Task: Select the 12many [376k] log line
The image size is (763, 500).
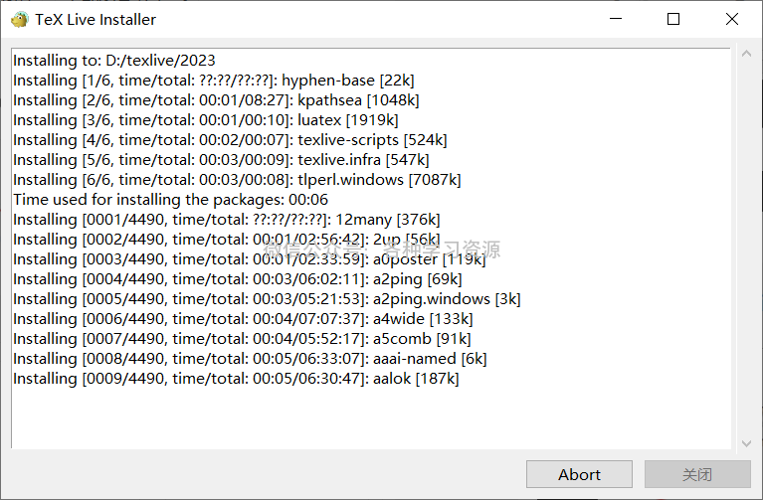Action: click(227, 220)
